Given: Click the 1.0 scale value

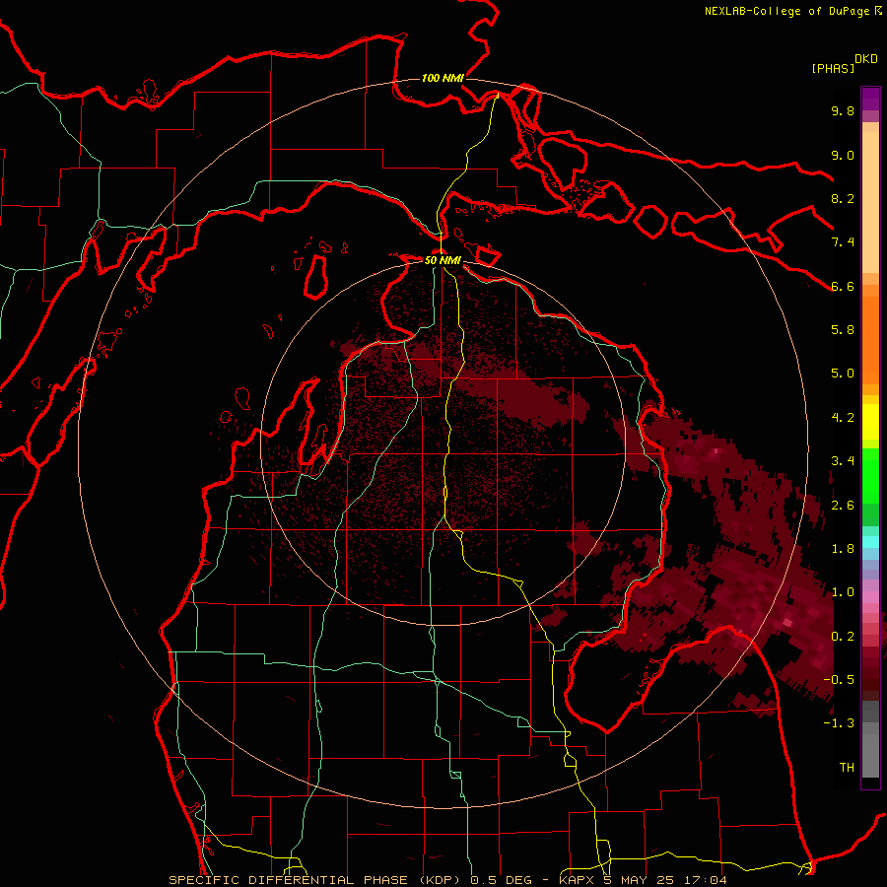Looking at the screenshot, I should pos(843,592).
